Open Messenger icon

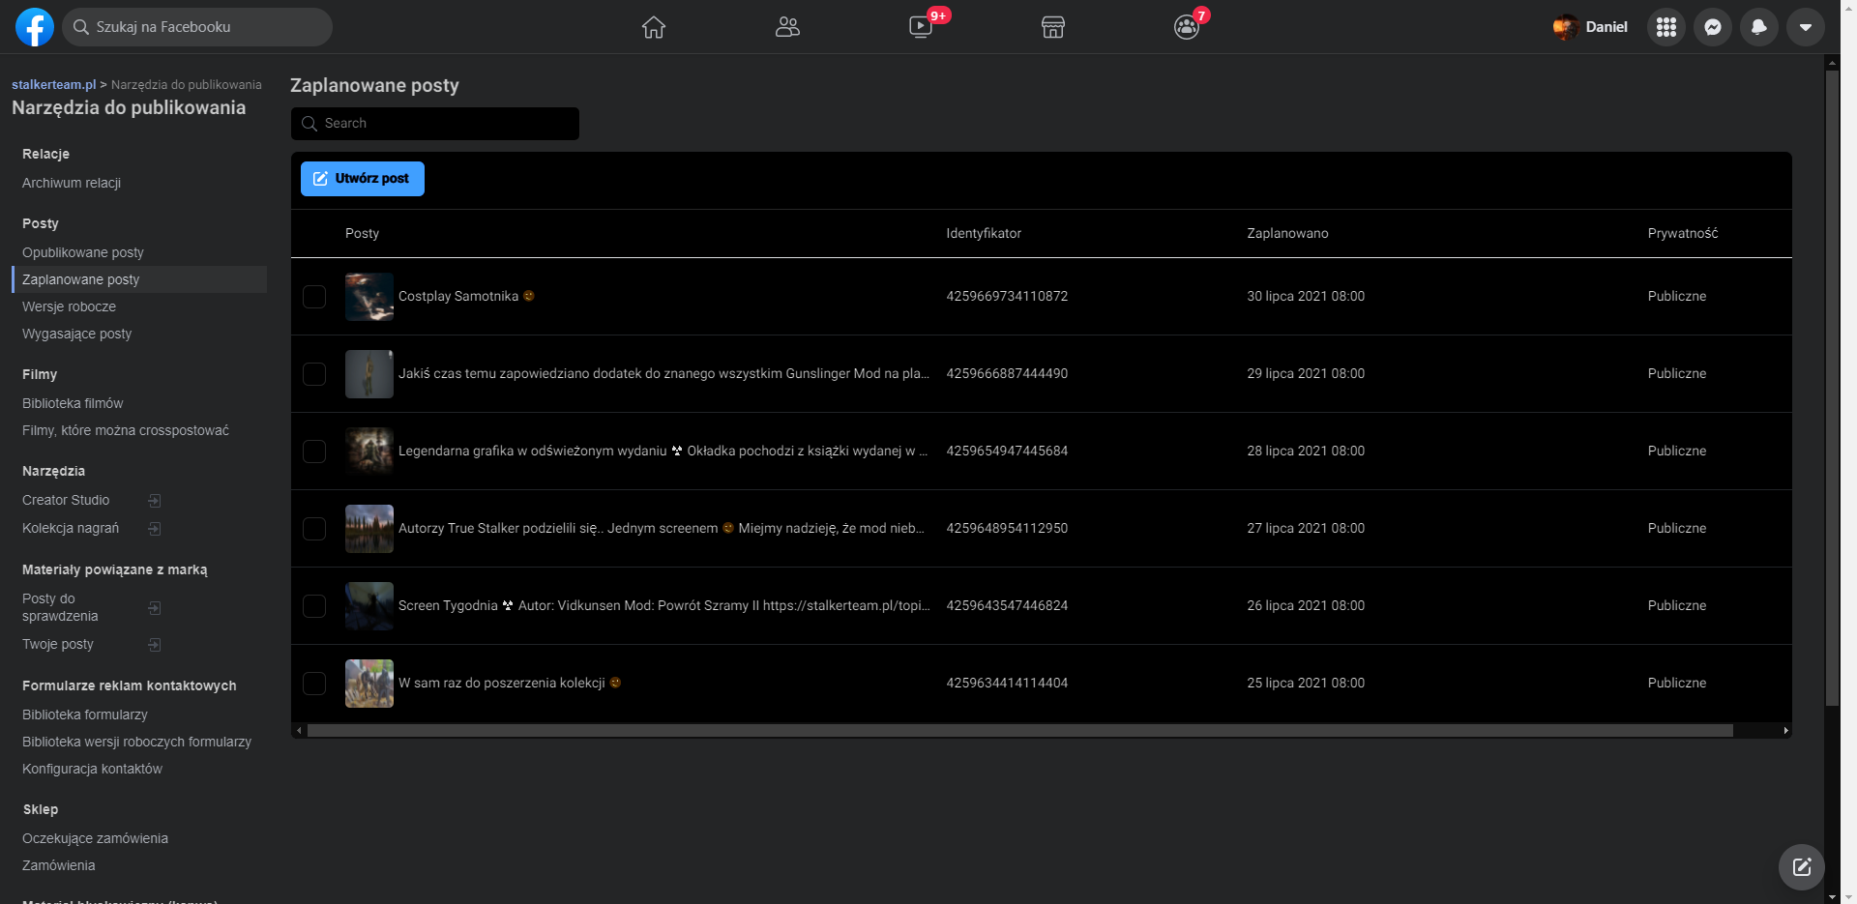pyautogui.click(x=1713, y=27)
